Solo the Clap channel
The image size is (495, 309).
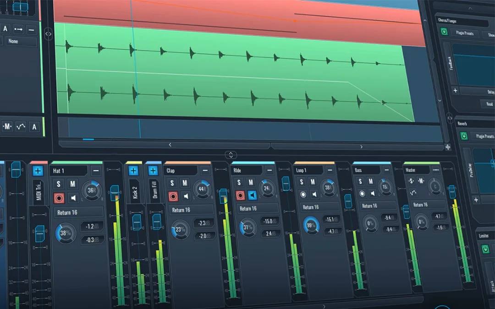click(172, 183)
